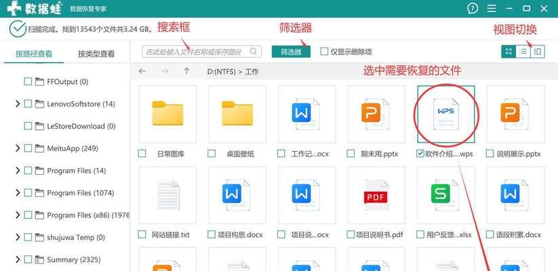
Task: Click the Summary folder icon in tree
Action: coord(39,259)
